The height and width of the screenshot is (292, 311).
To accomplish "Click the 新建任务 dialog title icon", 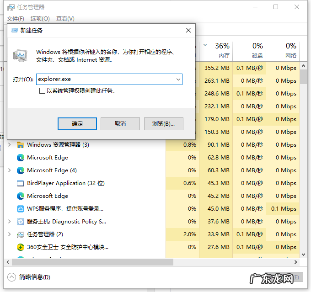I will coord(15,30).
